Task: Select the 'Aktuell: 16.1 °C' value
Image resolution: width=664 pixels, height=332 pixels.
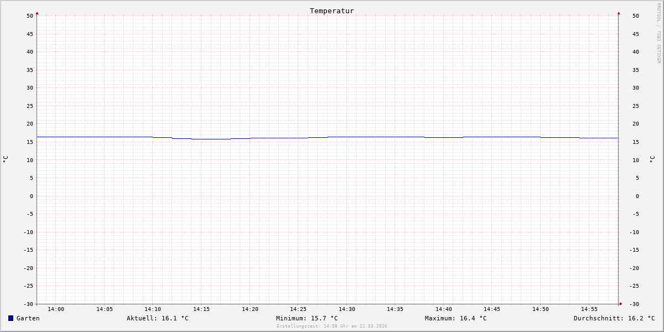Action: (x=158, y=318)
